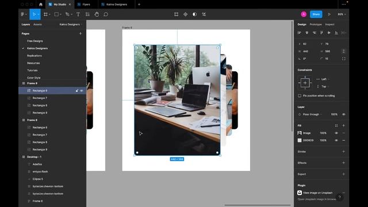Toggle constrain proportions lock
This screenshot has width=368, height=207.
pyautogui.click(x=344, y=51)
